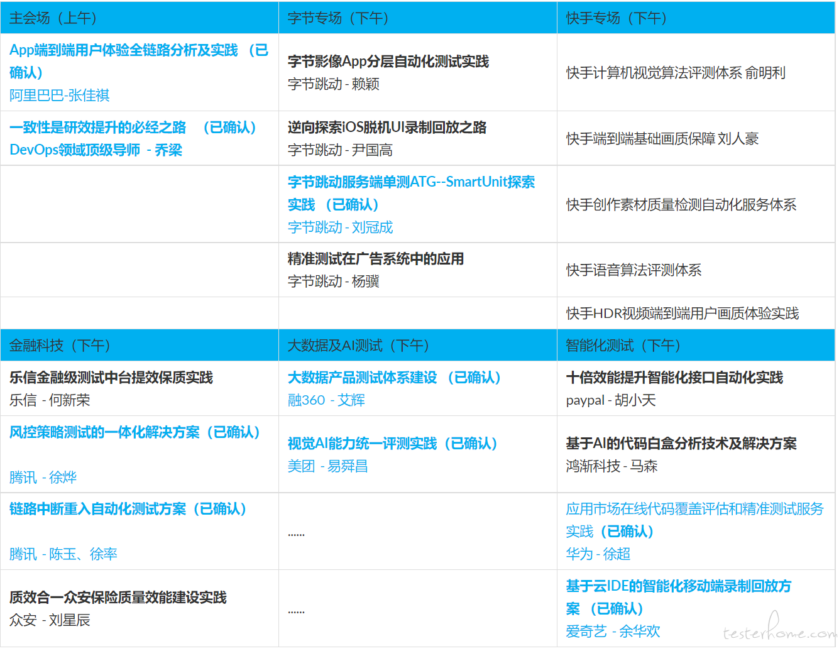839x651 pixels.
Task: Open speaker link 字节跳动 - 刘冠成
Action: pos(340,227)
